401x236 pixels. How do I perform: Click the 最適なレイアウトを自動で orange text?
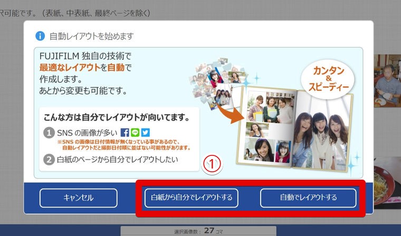[x=85, y=67]
